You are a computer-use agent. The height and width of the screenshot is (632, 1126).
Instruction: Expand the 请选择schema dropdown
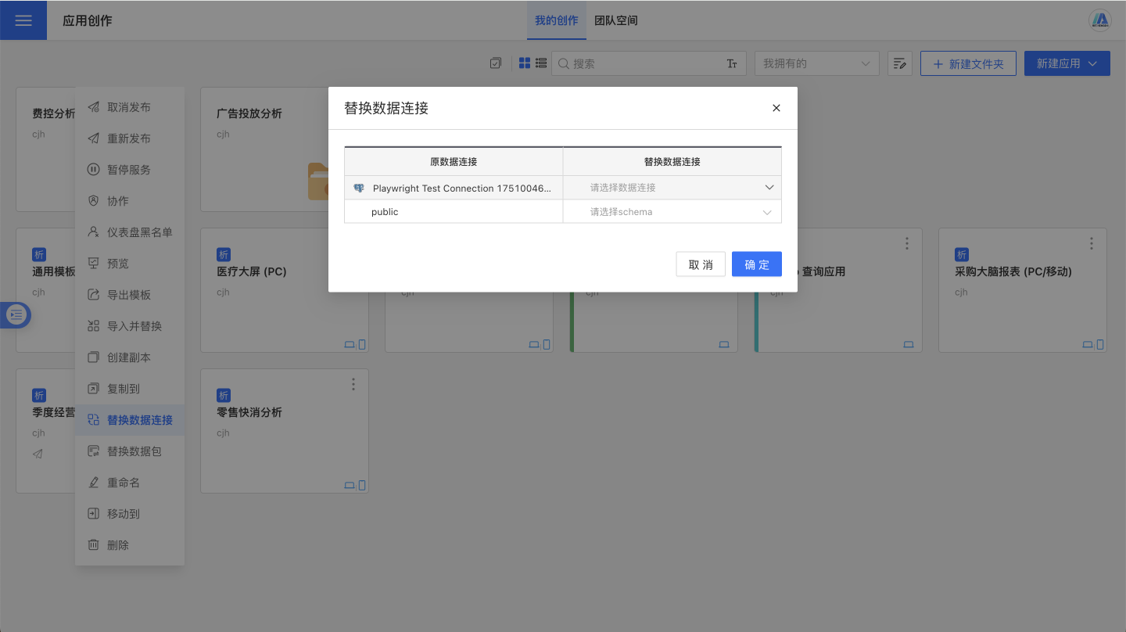(672, 212)
